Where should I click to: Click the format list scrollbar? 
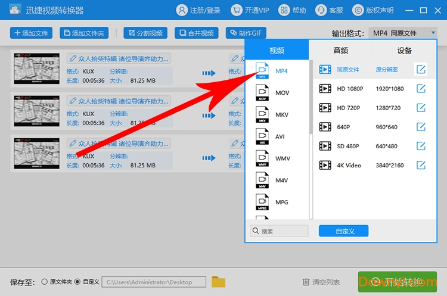[311, 97]
